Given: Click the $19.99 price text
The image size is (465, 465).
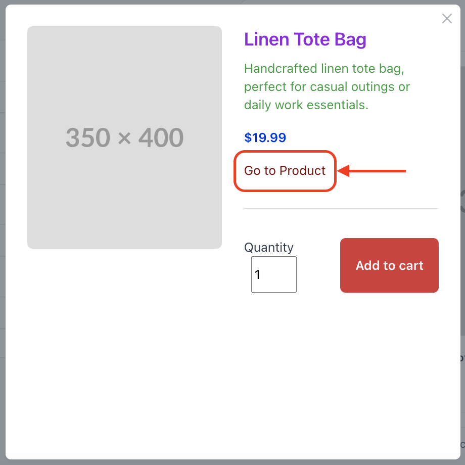Looking at the screenshot, I should (265, 137).
